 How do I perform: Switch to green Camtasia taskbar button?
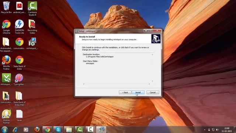(x=80, y=130)
